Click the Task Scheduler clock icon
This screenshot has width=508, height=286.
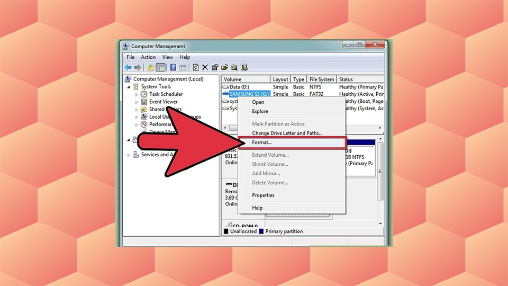click(x=144, y=94)
